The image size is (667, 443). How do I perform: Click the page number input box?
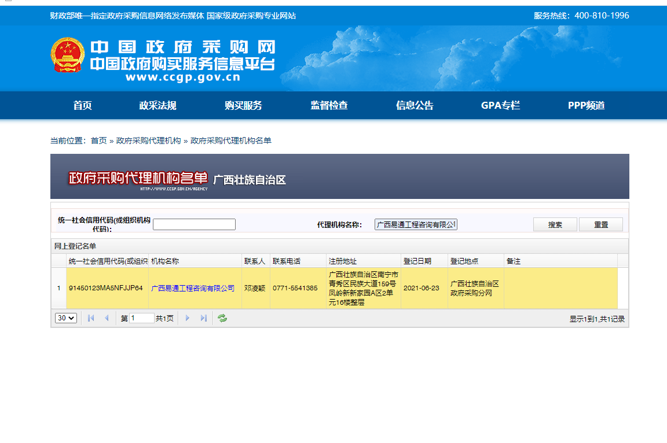[141, 318]
